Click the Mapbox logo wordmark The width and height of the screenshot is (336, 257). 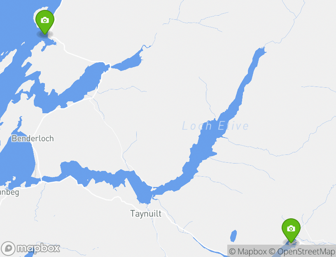[38, 248]
